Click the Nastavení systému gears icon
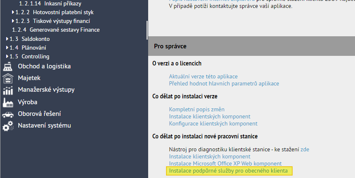The height and width of the screenshot is (178, 355). pyautogui.click(x=8, y=126)
